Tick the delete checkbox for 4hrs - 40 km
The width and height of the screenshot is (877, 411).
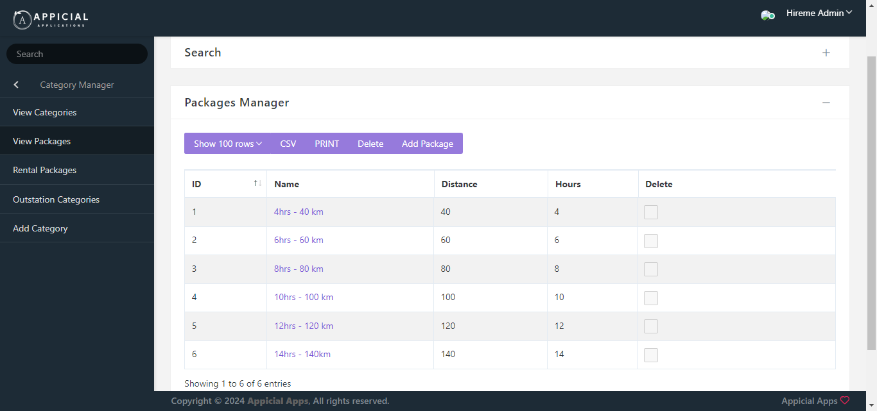click(x=651, y=212)
